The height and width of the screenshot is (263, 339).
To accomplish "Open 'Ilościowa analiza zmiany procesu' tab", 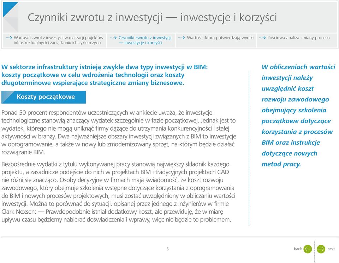I will click(297, 40).
